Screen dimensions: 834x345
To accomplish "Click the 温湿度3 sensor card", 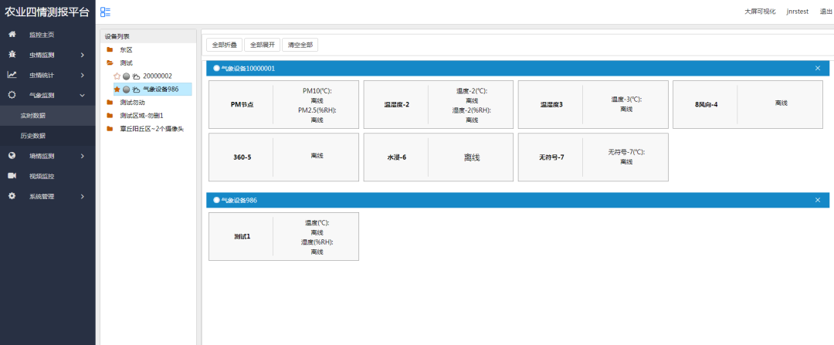I will click(x=593, y=105).
